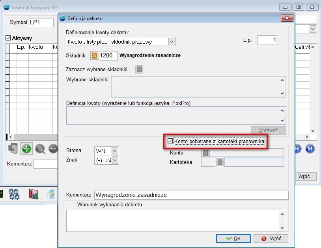Click scroll up arrow of Wybrane składniki

point(282,80)
